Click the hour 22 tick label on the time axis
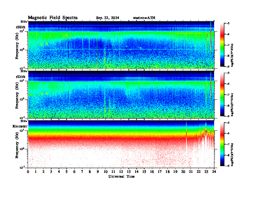The height and width of the screenshot is (197, 255). tap(198, 172)
